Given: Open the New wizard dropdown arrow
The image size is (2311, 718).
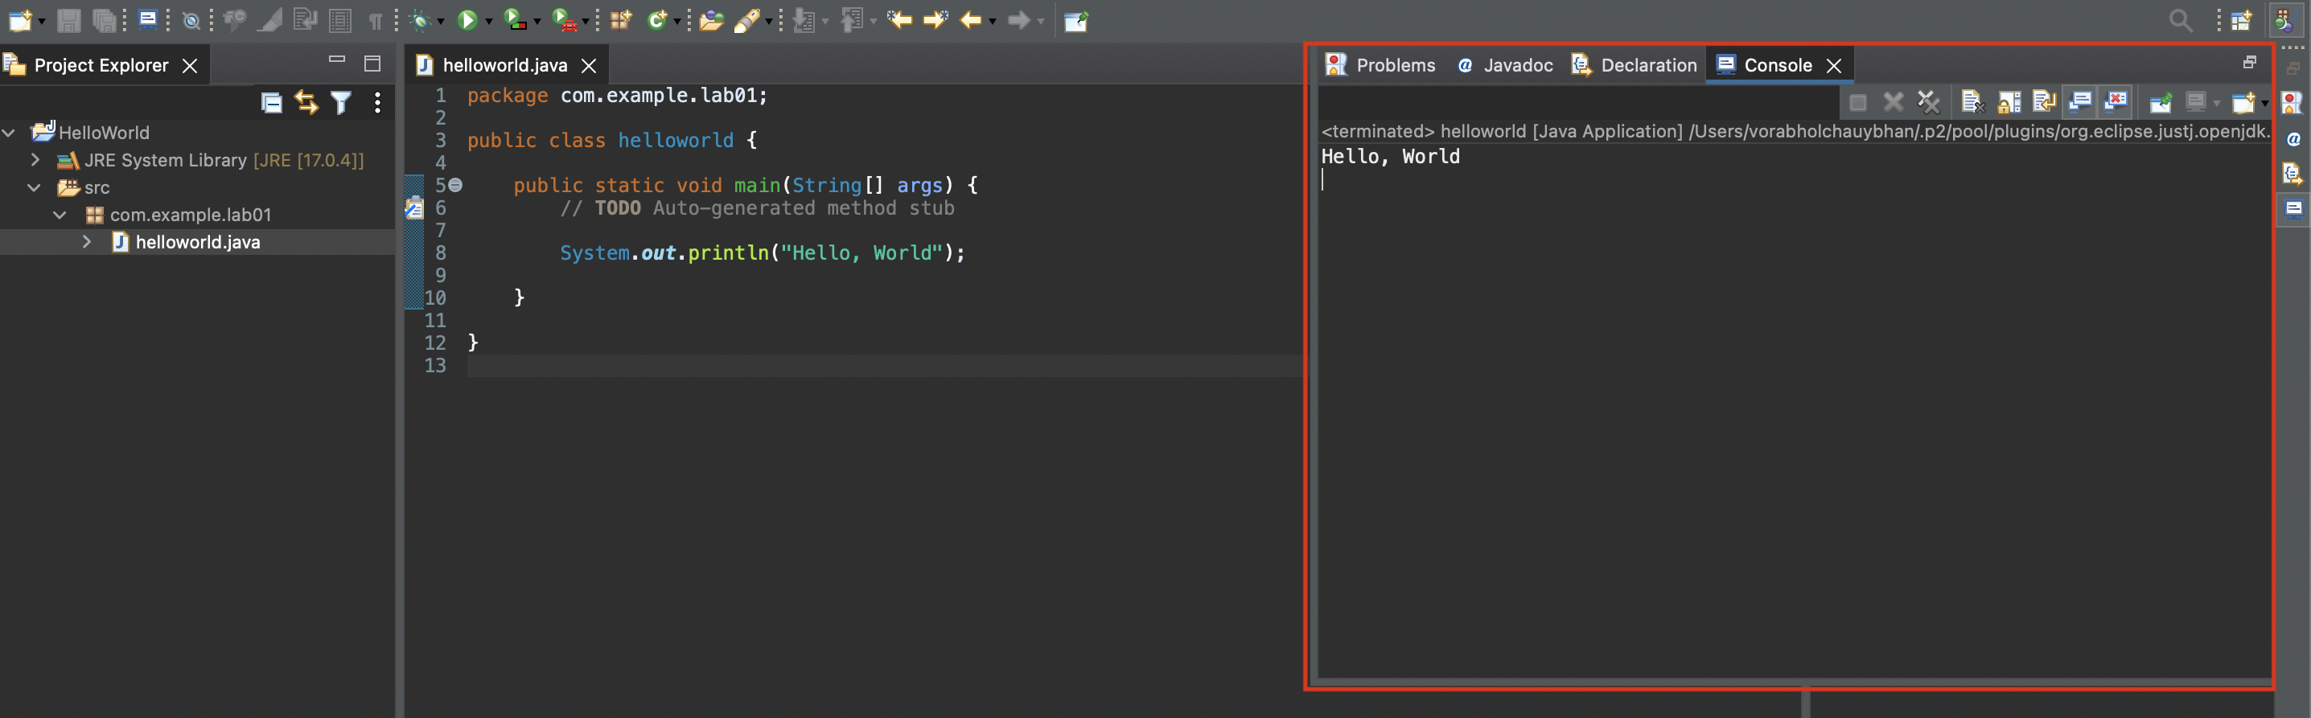Looking at the screenshot, I should (41, 22).
